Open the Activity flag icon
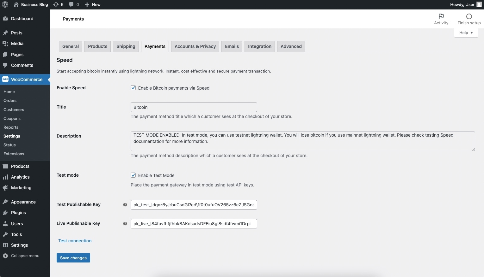 tap(441, 16)
